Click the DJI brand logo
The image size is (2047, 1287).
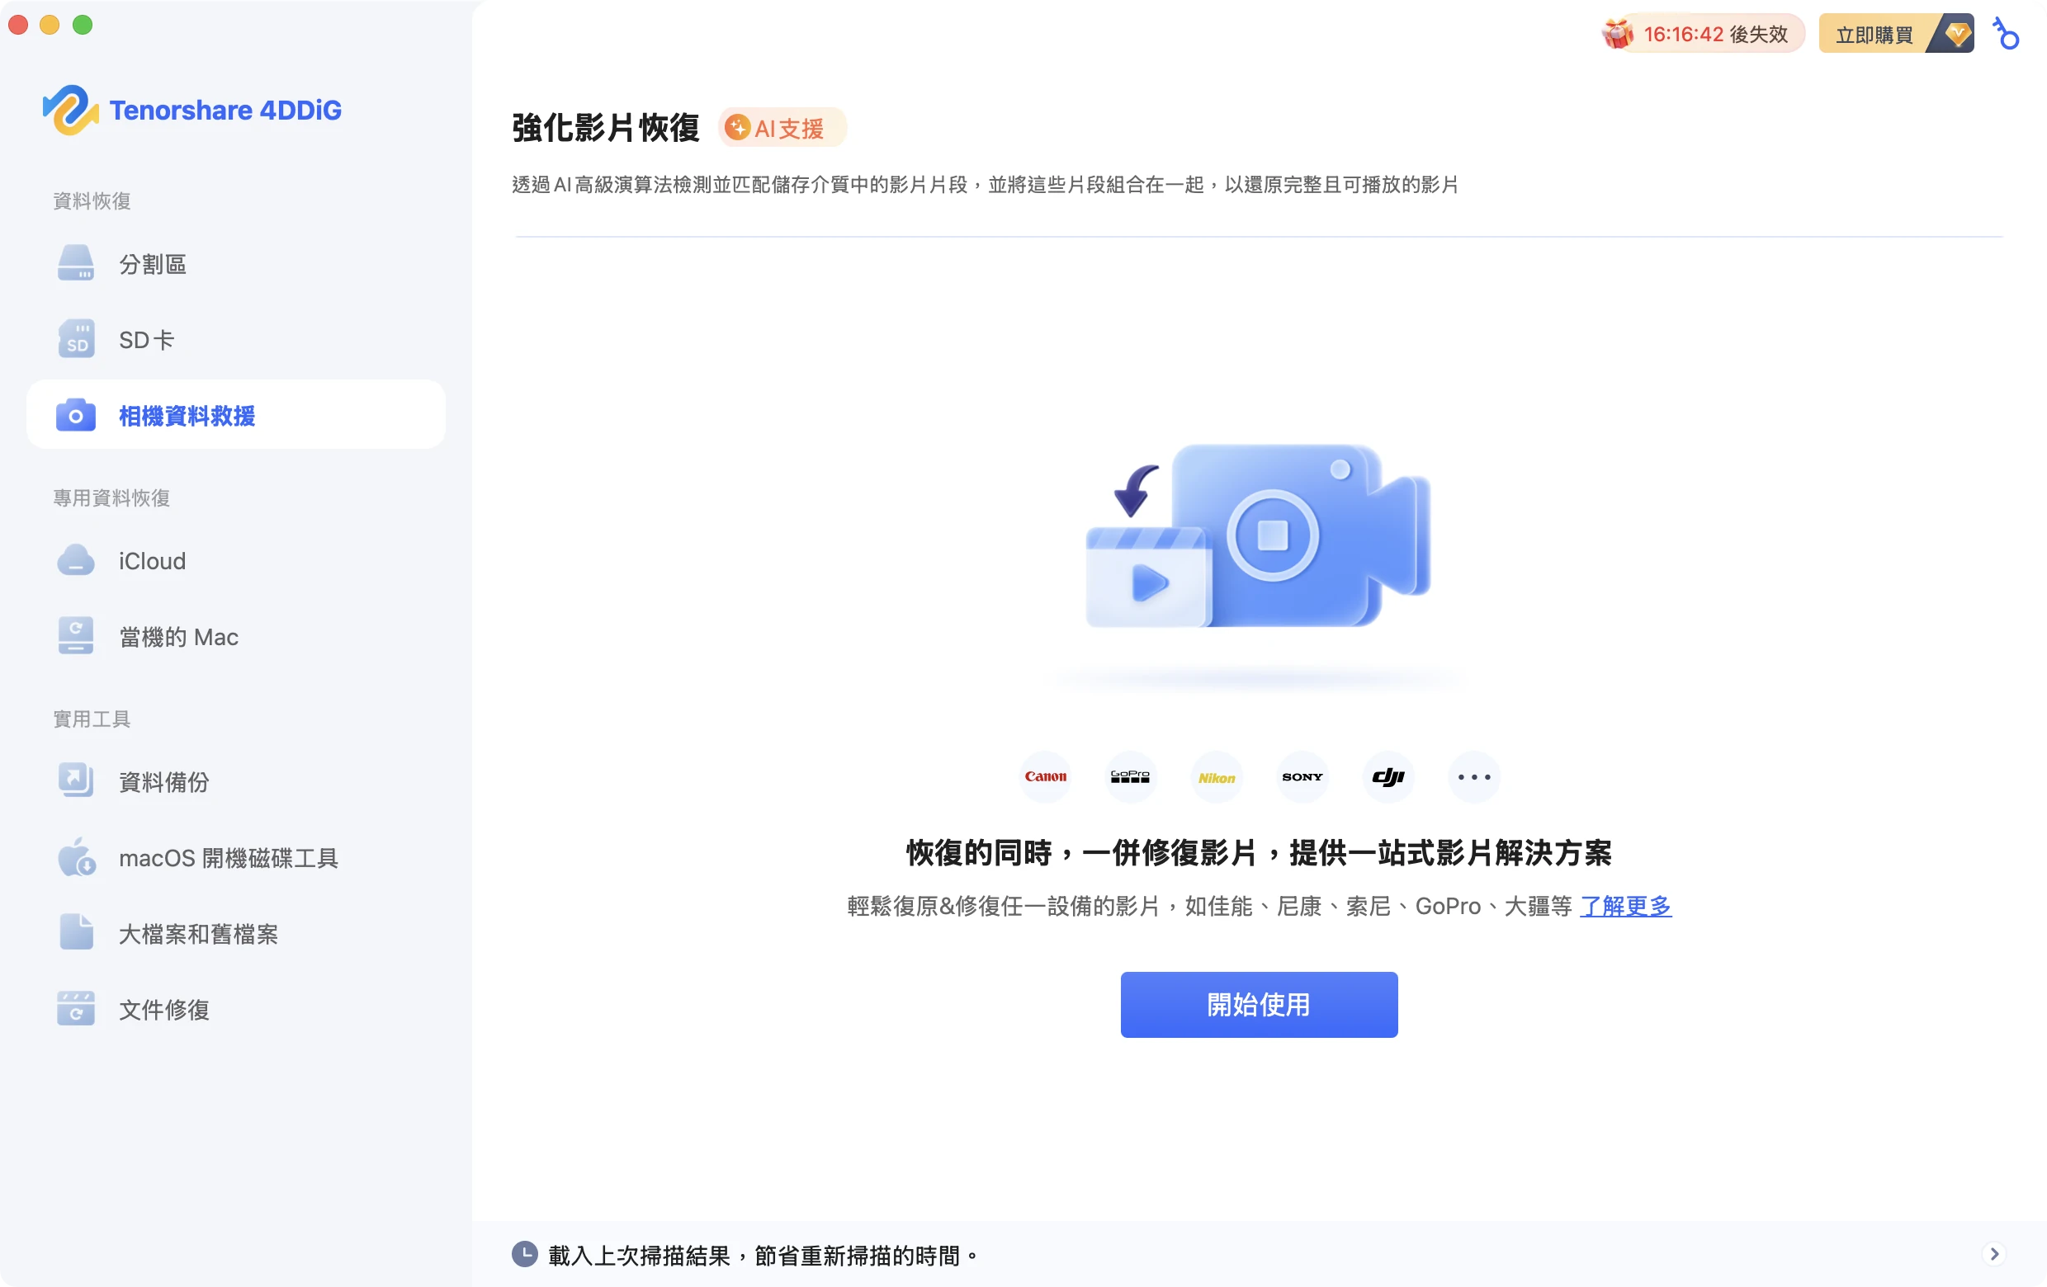point(1388,776)
